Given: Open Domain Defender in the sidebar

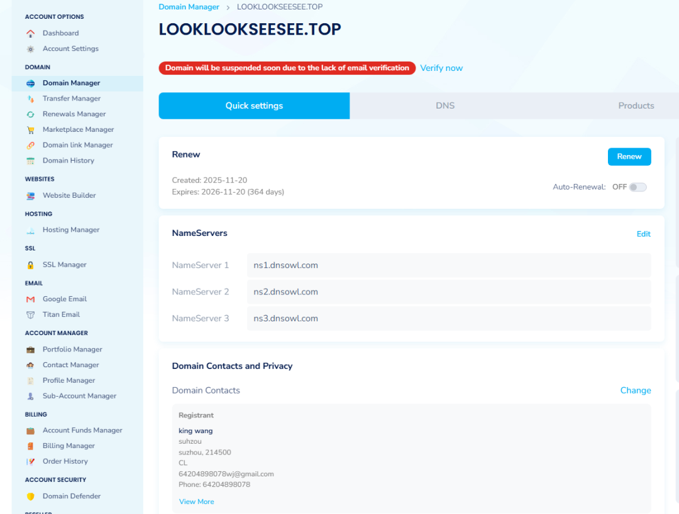Looking at the screenshot, I should click(x=72, y=496).
